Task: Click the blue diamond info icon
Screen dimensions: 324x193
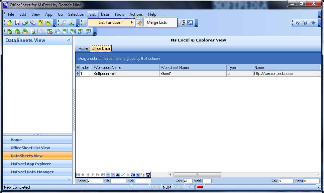Action: point(313,23)
